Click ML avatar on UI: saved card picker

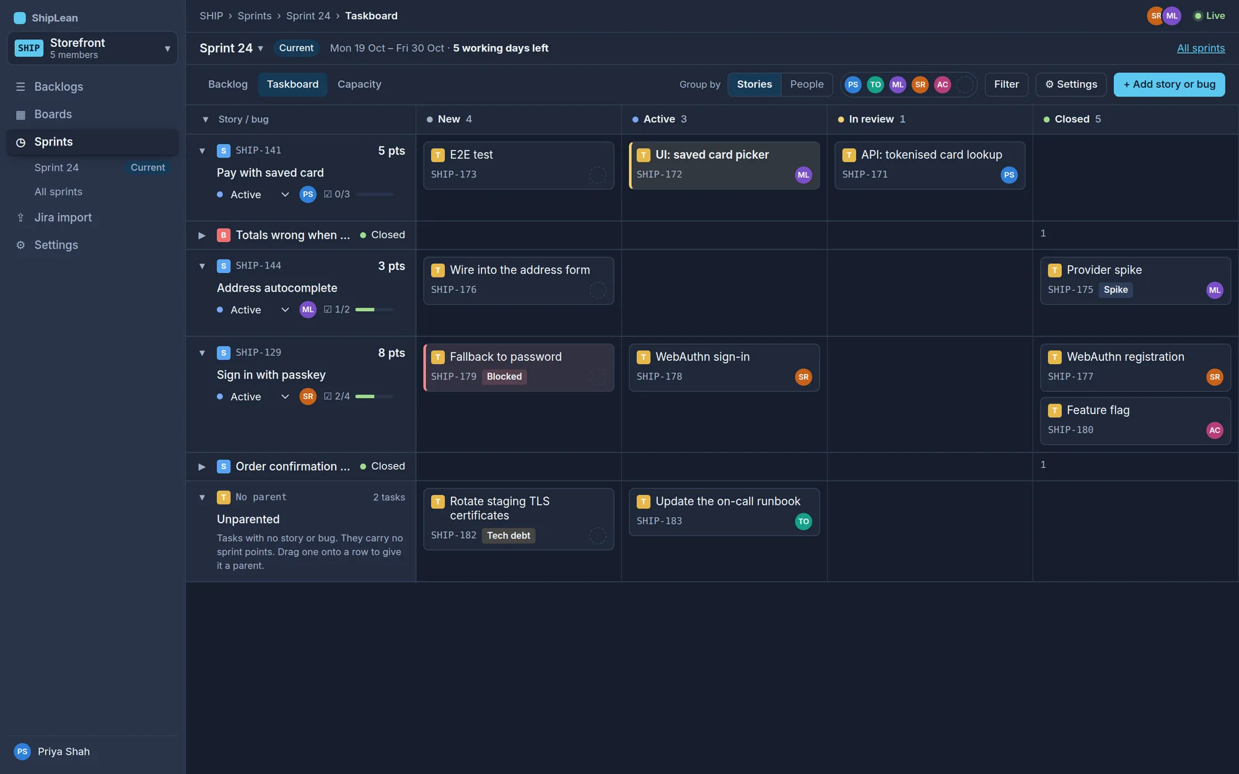pos(803,175)
